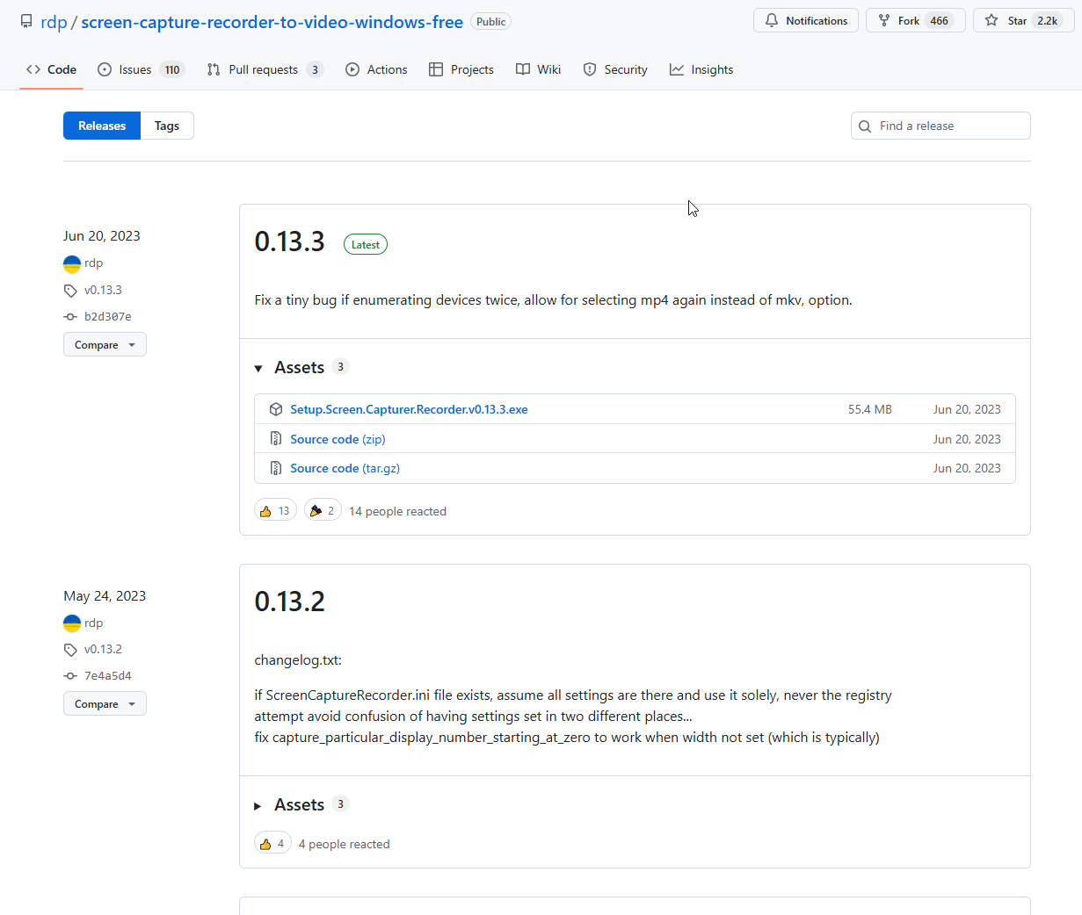Screen dimensions: 1082x915
Task: Open the rdp owner link in header
Action: tap(54, 22)
